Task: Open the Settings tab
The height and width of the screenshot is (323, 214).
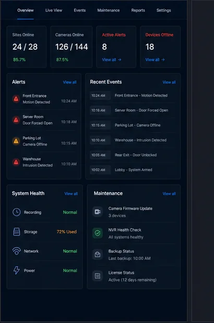Action: pyautogui.click(x=163, y=10)
